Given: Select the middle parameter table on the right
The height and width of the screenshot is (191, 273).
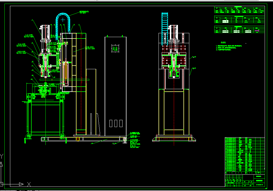Looking at the screenshot, I should [x=239, y=19].
